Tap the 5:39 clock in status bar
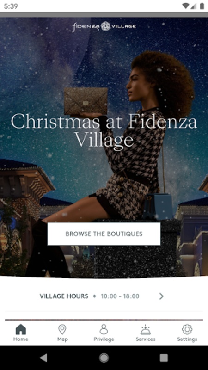The width and height of the screenshot is (208, 370). coord(11,6)
